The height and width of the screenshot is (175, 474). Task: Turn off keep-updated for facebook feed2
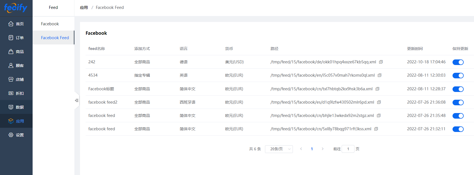(458, 102)
